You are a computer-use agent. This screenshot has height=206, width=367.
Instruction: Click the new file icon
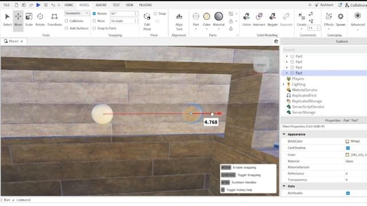pos(16,5)
